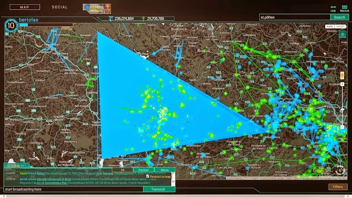Image resolution: width=352 pixels, height=198 pixels.
Task: Open the Filters panel
Action: pyautogui.click(x=338, y=187)
